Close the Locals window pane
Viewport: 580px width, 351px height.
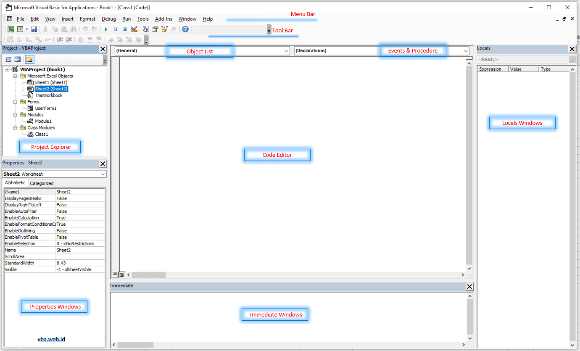(x=572, y=49)
